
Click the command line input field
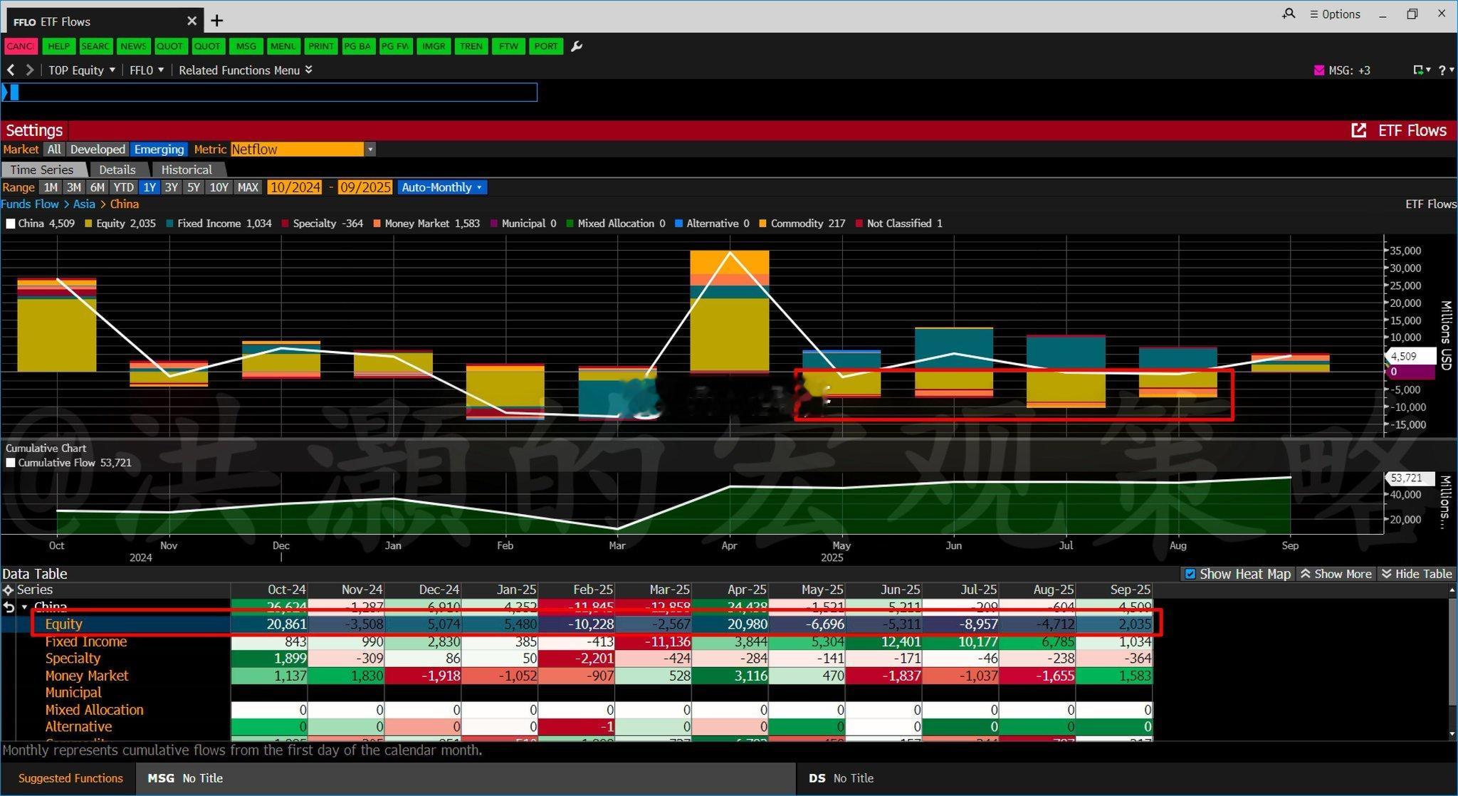(x=271, y=92)
